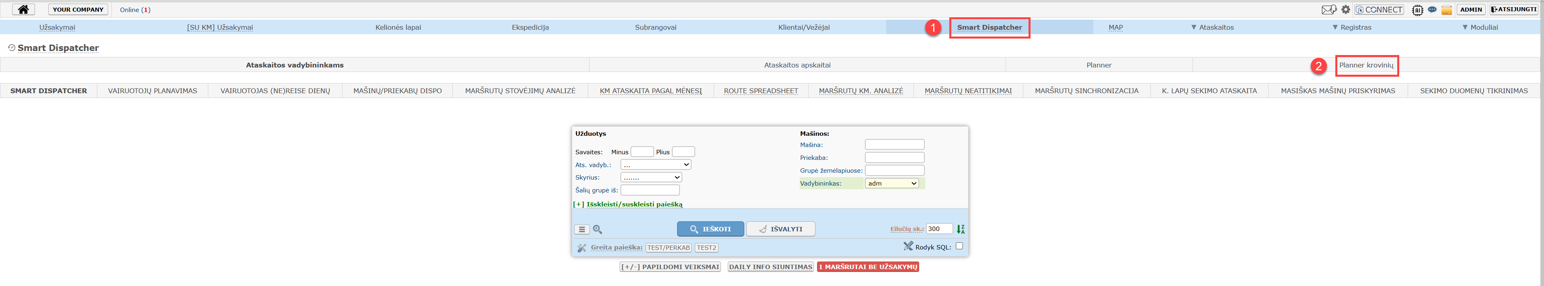Open the [SU KM] Užsakymai menu item
Image resolution: width=1544 pixels, height=286 pixels.
(220, 28)
